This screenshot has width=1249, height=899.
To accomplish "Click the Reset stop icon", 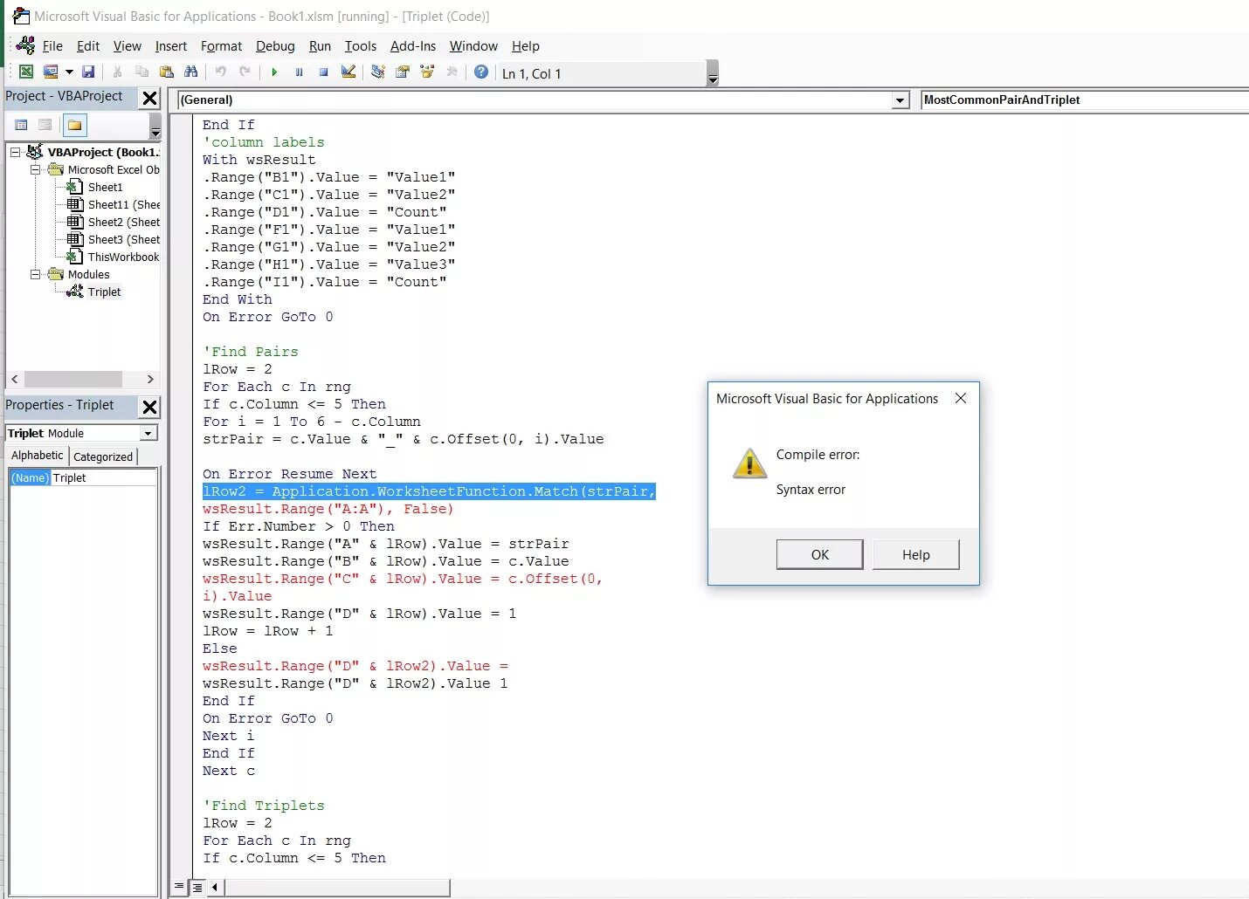I will (x=323, y=72).
